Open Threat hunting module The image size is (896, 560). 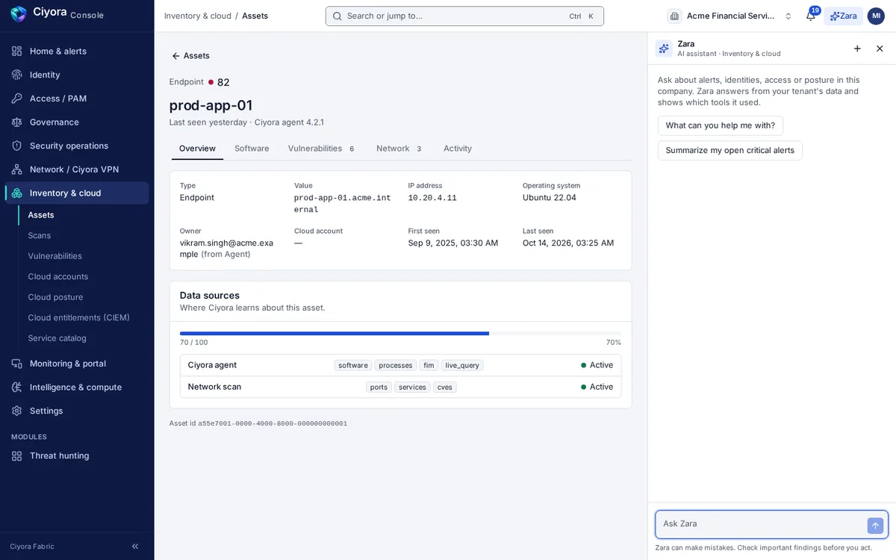77,455
